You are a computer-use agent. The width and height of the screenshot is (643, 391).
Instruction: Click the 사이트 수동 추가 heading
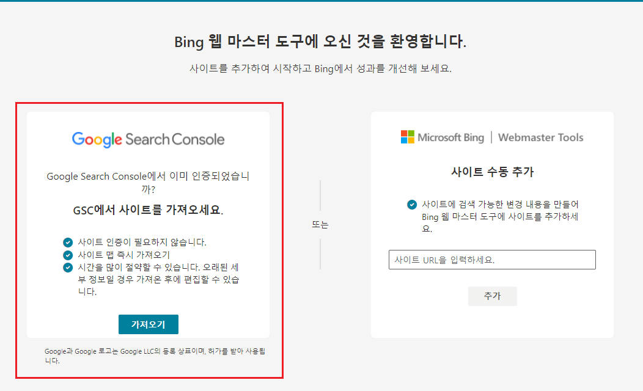[x=492, y=172]
